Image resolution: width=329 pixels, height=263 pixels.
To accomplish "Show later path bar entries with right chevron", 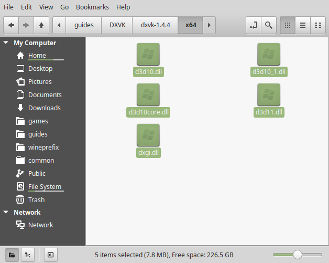I will 209,25.
